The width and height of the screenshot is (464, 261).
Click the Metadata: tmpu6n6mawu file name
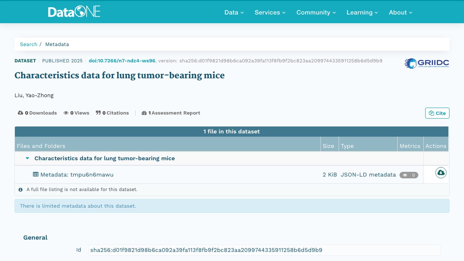(x=77, y=175)
